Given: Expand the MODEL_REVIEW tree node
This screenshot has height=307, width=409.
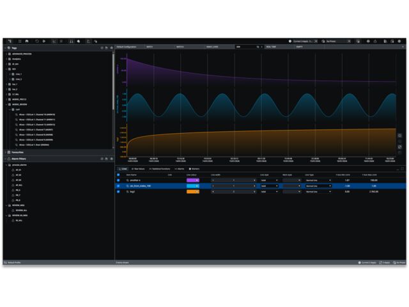Looking at the screenshot, I should coord(8,104).
